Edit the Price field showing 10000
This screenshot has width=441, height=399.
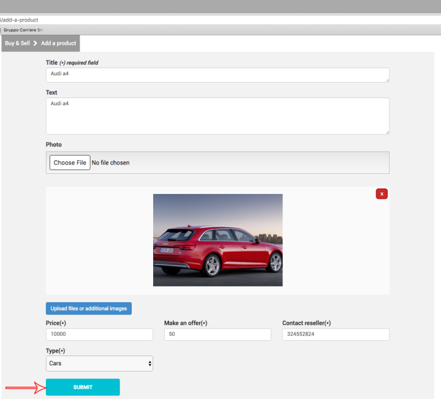pos(99,334)
